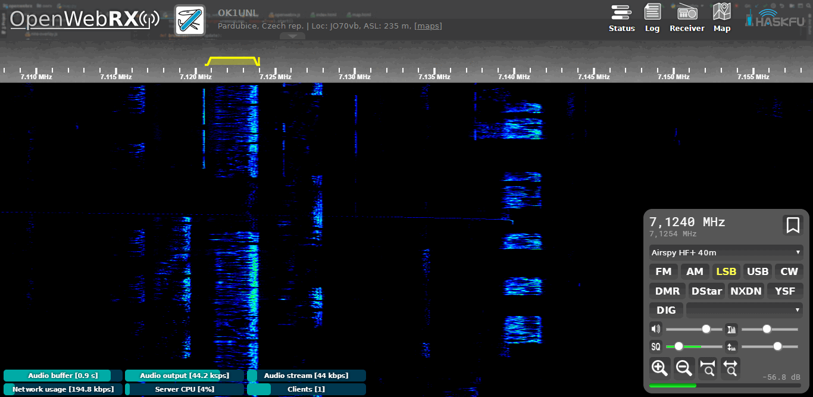This screenshot has width=813, height=397.
Task: Click the SQ auto-squelch button
Action: (656, 346)
